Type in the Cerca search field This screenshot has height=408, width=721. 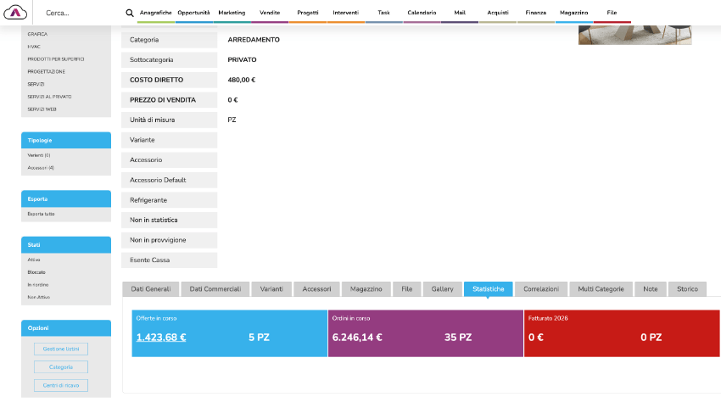81,13
